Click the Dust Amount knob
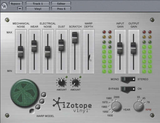The image size is (160, 123). point(61,82)
